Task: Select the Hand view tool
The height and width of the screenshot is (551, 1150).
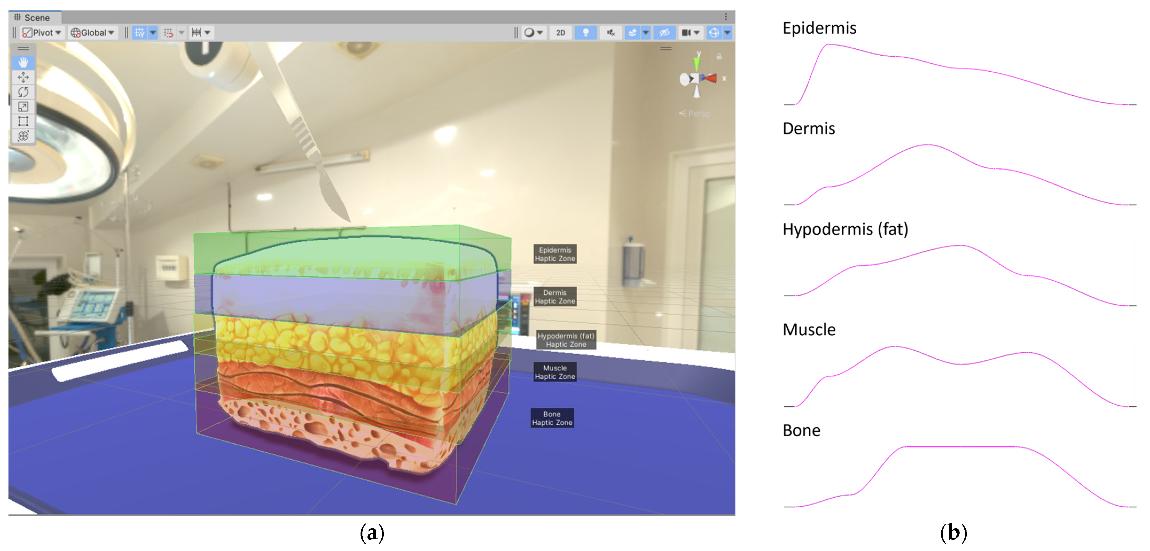Action: 23,63
